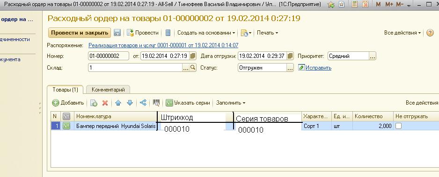Viewport: 439px width, 177px height.
Task: Click the Провести и закрыть button
Action: pos(80,33)
